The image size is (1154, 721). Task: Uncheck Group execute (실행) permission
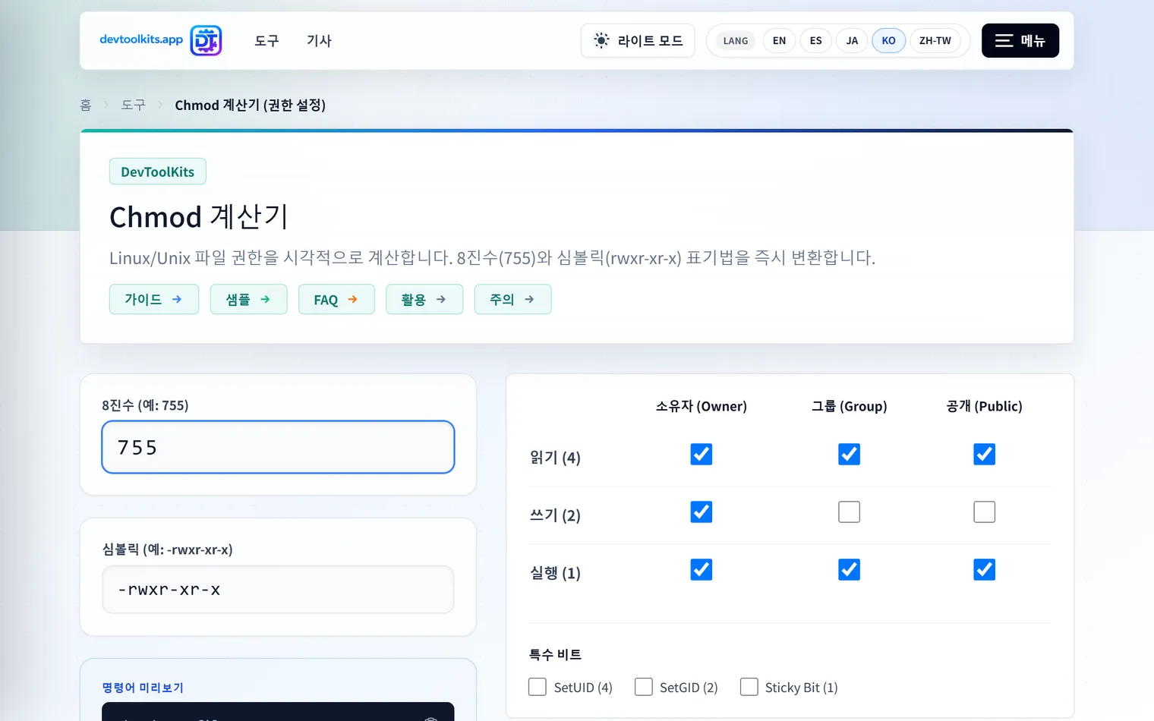[849, 569]
